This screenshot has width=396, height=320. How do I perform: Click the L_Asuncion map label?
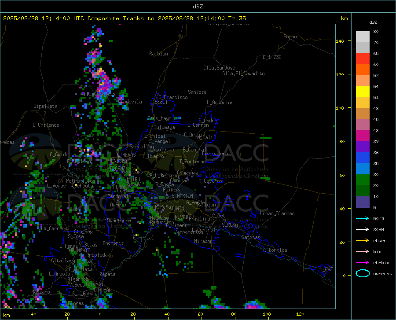coord(220,103)
